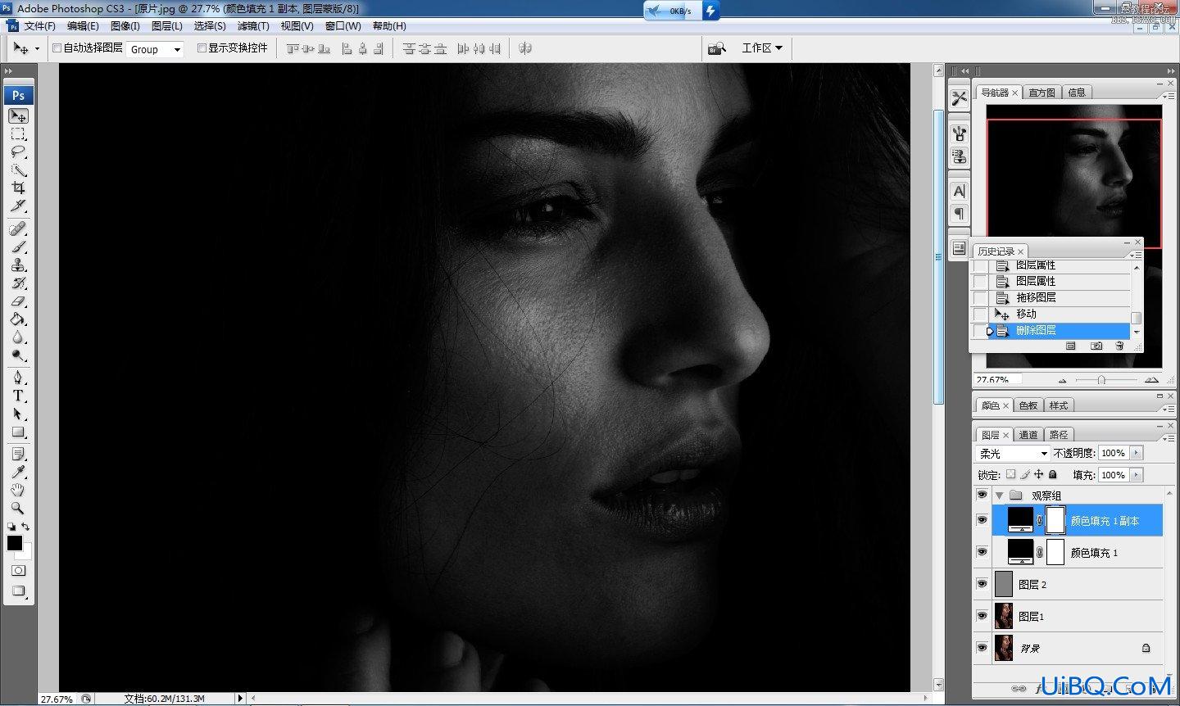Image resolution: width=1180 pixels, height=706 pixels.
Task: Switch to the 通道 tab
Action: tap(1028, 435)
